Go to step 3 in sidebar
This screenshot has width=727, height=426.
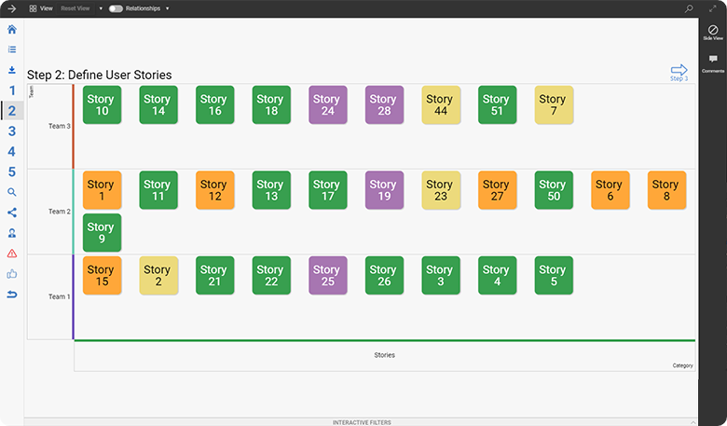12,131
